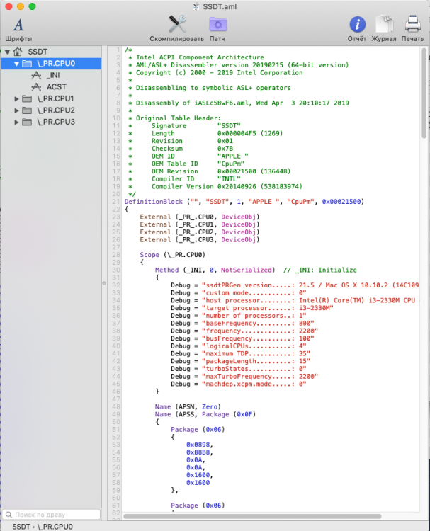Open the Патч patch tool
Image resolution: width=430 pixels, height=531 pixels.
[217, 24]
